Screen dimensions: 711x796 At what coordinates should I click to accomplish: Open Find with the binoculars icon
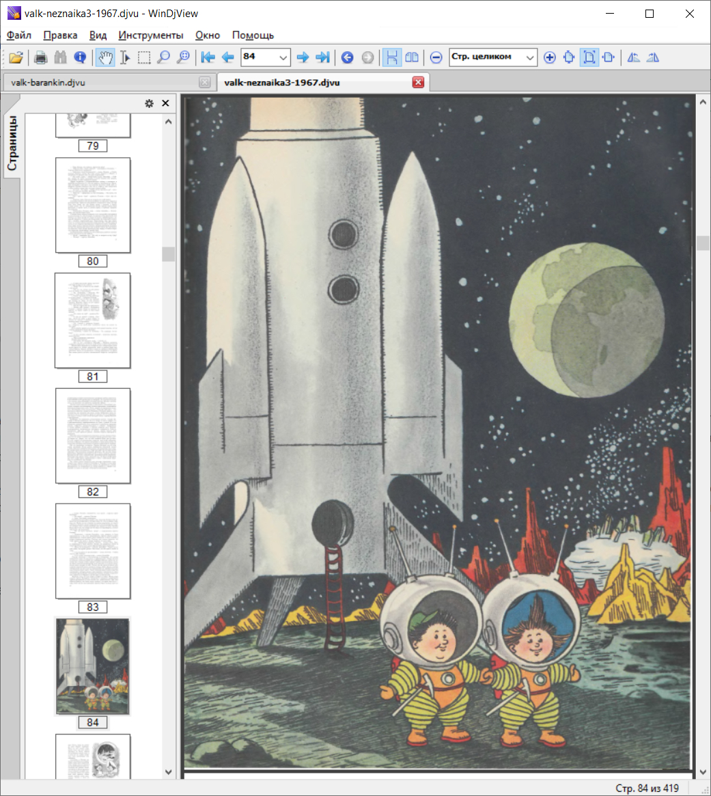pos(61,57)
